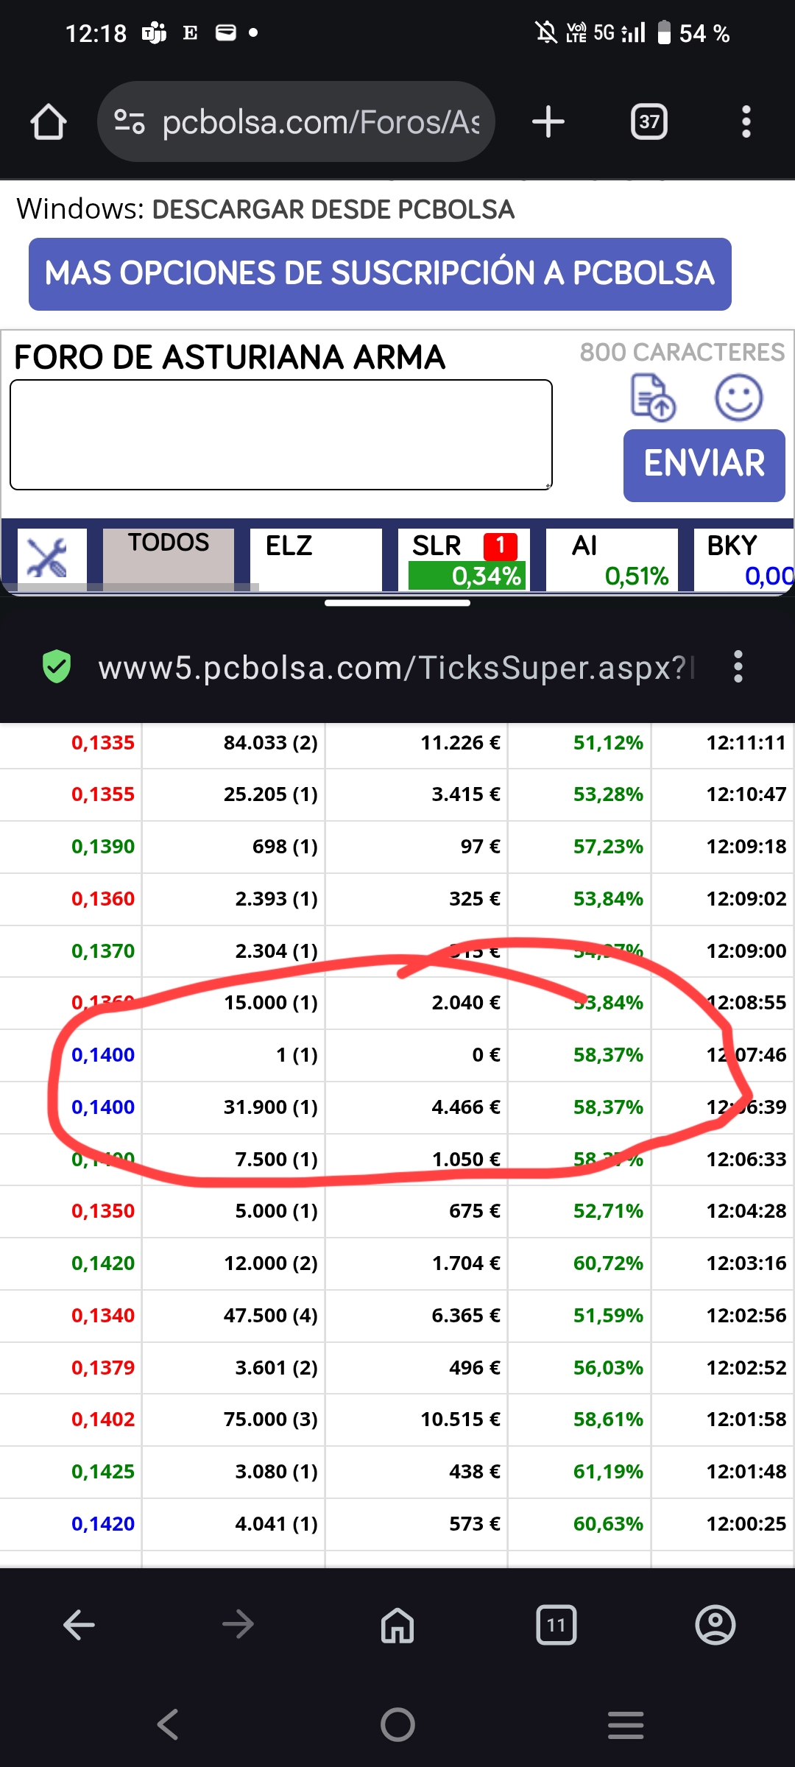The image size is (795, 1767).
Task: Go forward in the lower browser
Action: [x=239, y=1624]
